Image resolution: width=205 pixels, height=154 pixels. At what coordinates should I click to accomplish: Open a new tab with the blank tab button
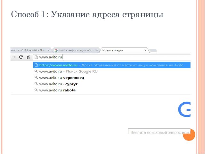[153, 51]
